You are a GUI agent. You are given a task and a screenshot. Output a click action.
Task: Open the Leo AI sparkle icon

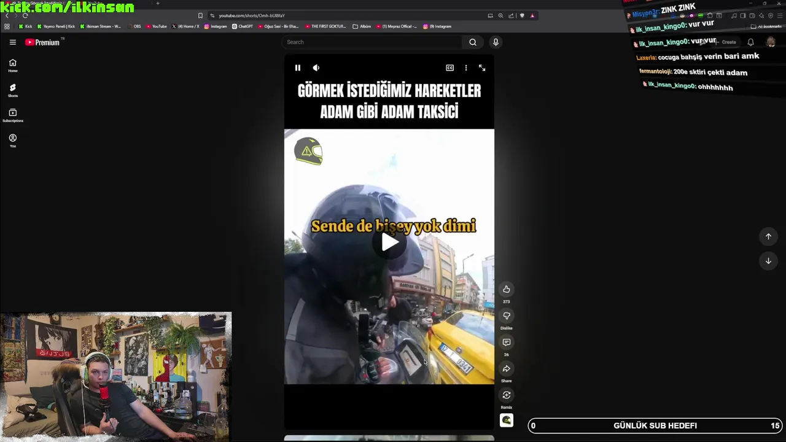coord(761,15)
